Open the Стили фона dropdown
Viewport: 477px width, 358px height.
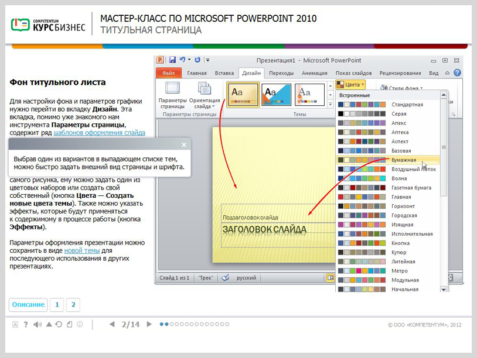[x=401, y=88]
